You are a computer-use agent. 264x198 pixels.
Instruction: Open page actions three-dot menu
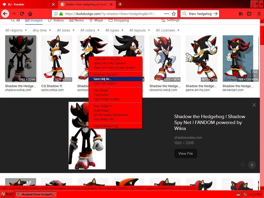pyautogui.click(x=166, y=14)
